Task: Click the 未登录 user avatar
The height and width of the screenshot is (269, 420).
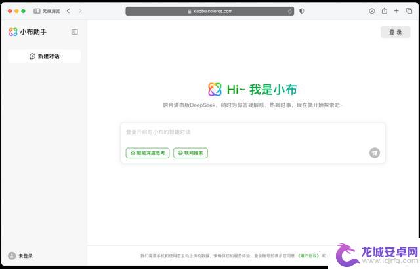Action: (12, 256)
